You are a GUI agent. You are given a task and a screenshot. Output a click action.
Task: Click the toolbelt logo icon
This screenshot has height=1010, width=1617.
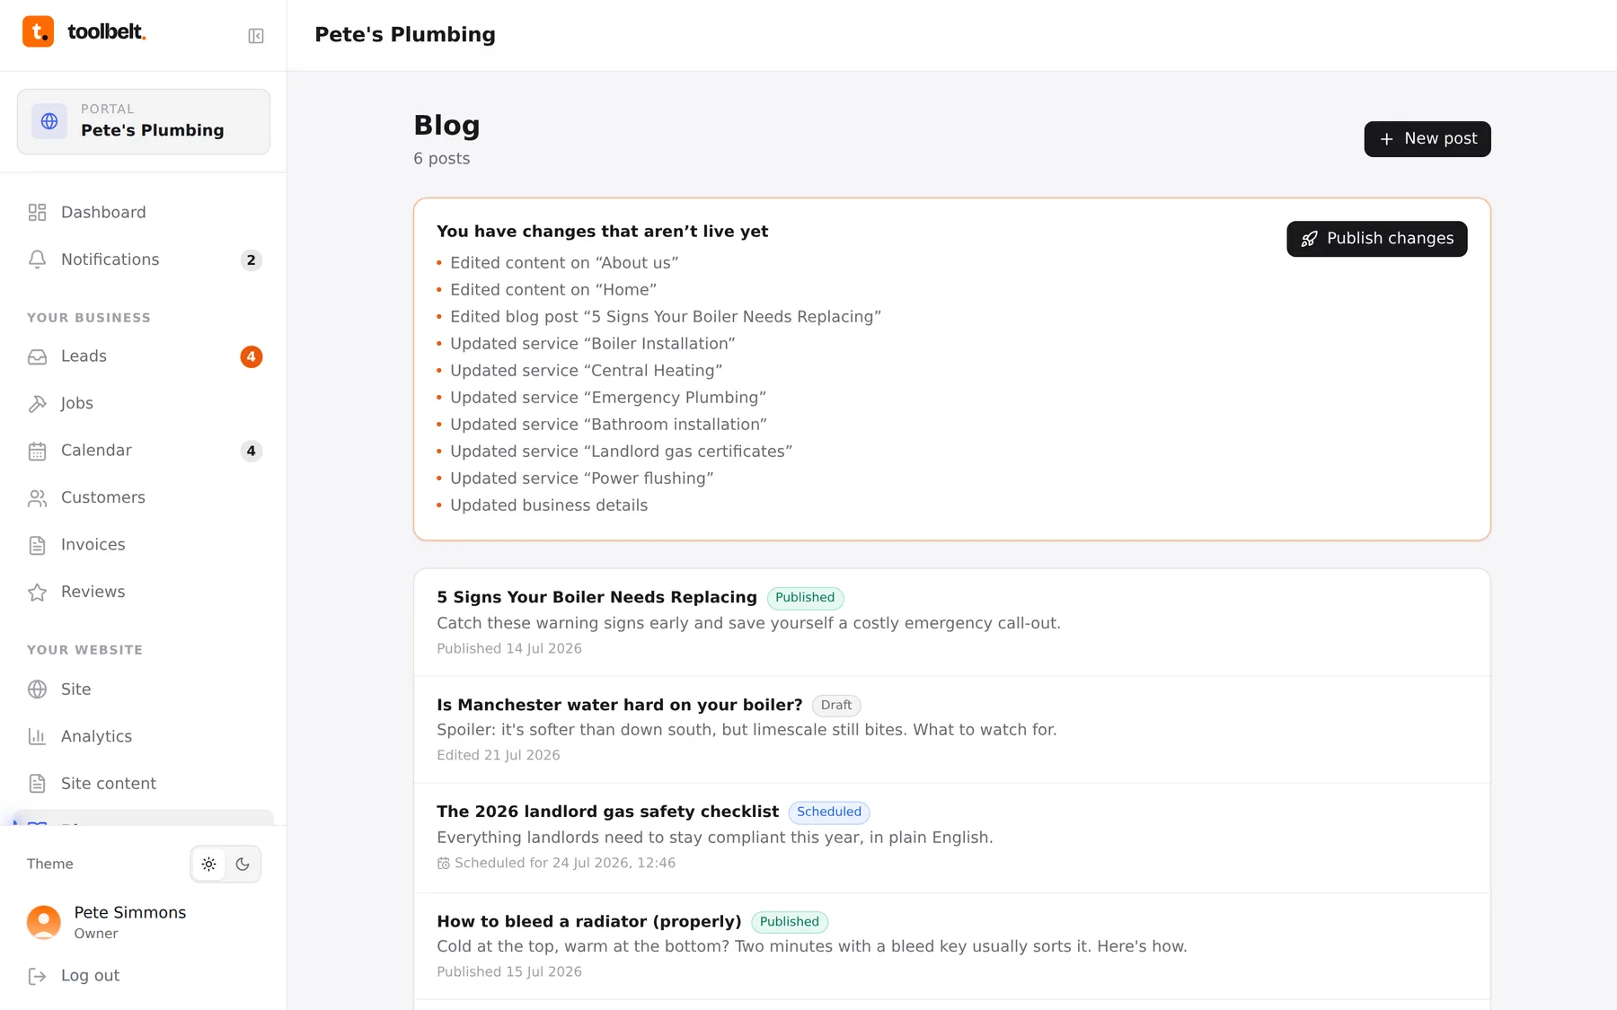tap(38, 31)
